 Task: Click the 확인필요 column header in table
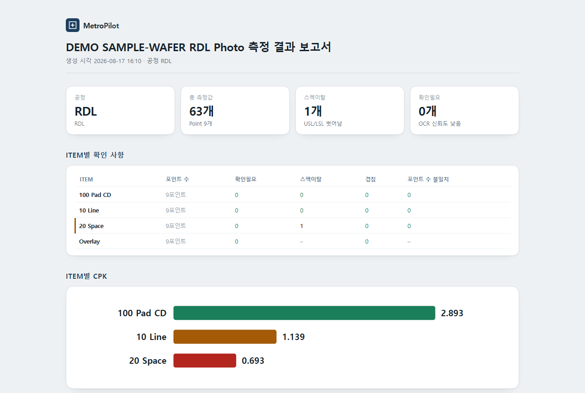pyautogui.click(x=246, y=179)
